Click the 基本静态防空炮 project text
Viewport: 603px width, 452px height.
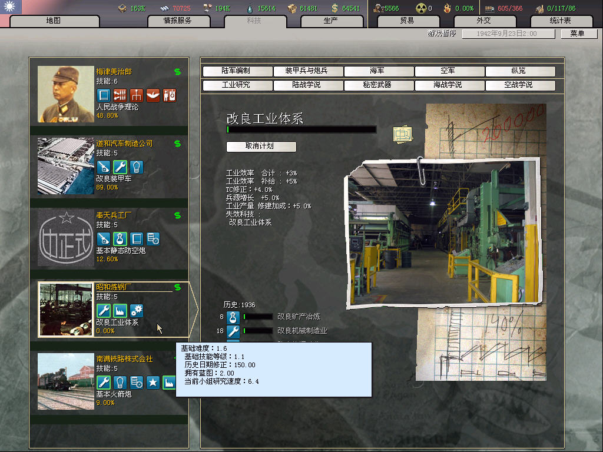[x=121, y=251]
